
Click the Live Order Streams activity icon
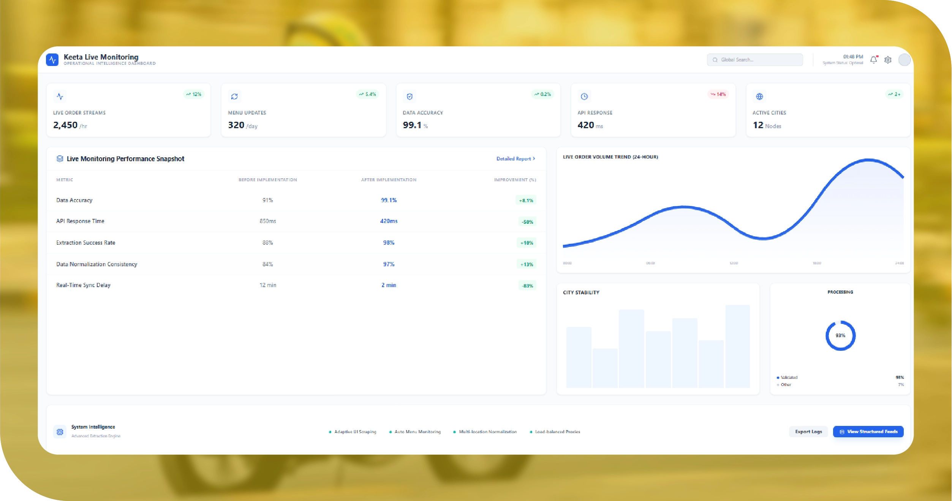(x=60, y=96)
